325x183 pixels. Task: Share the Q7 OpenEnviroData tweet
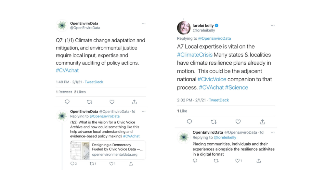pyautogui.click(x=134, y=102)
